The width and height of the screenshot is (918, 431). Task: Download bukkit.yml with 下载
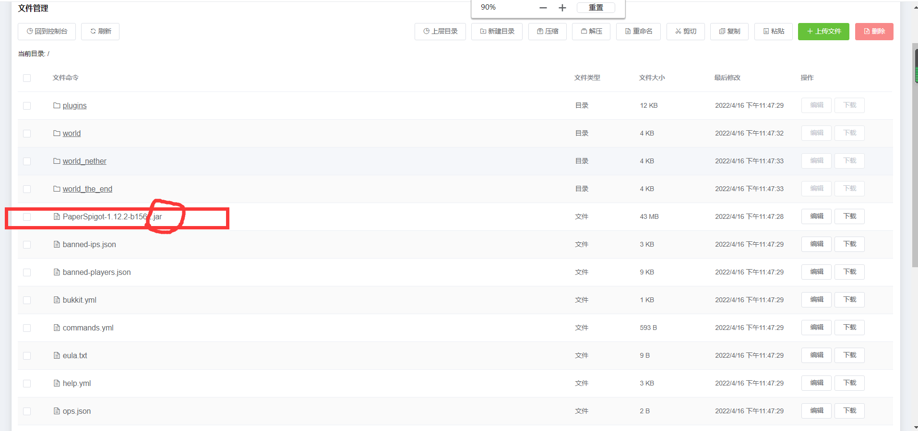(849, 300)
